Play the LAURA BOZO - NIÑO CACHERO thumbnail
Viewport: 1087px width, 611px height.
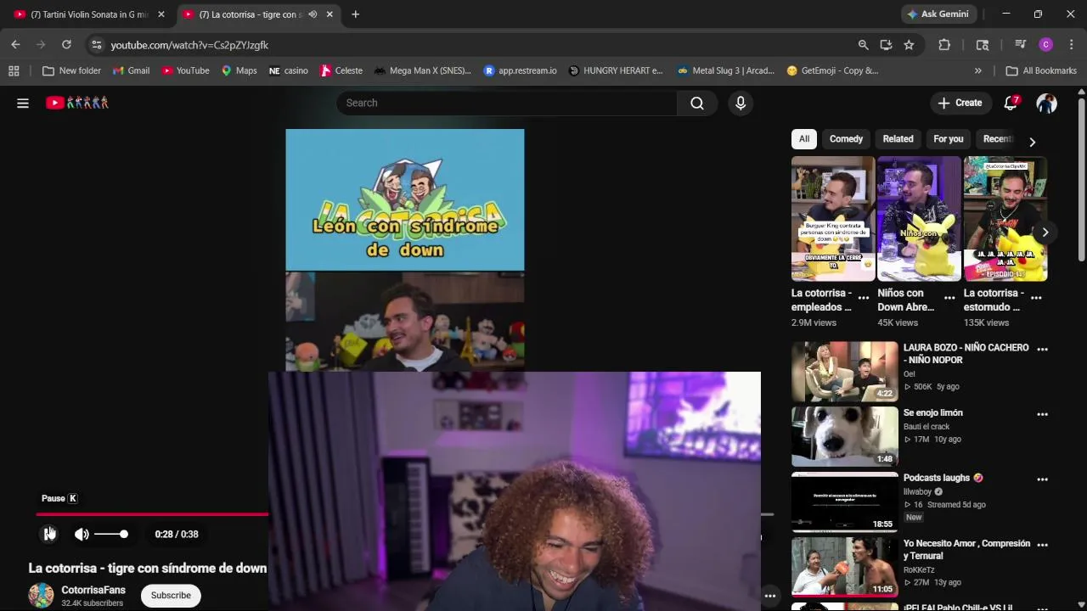844,371
